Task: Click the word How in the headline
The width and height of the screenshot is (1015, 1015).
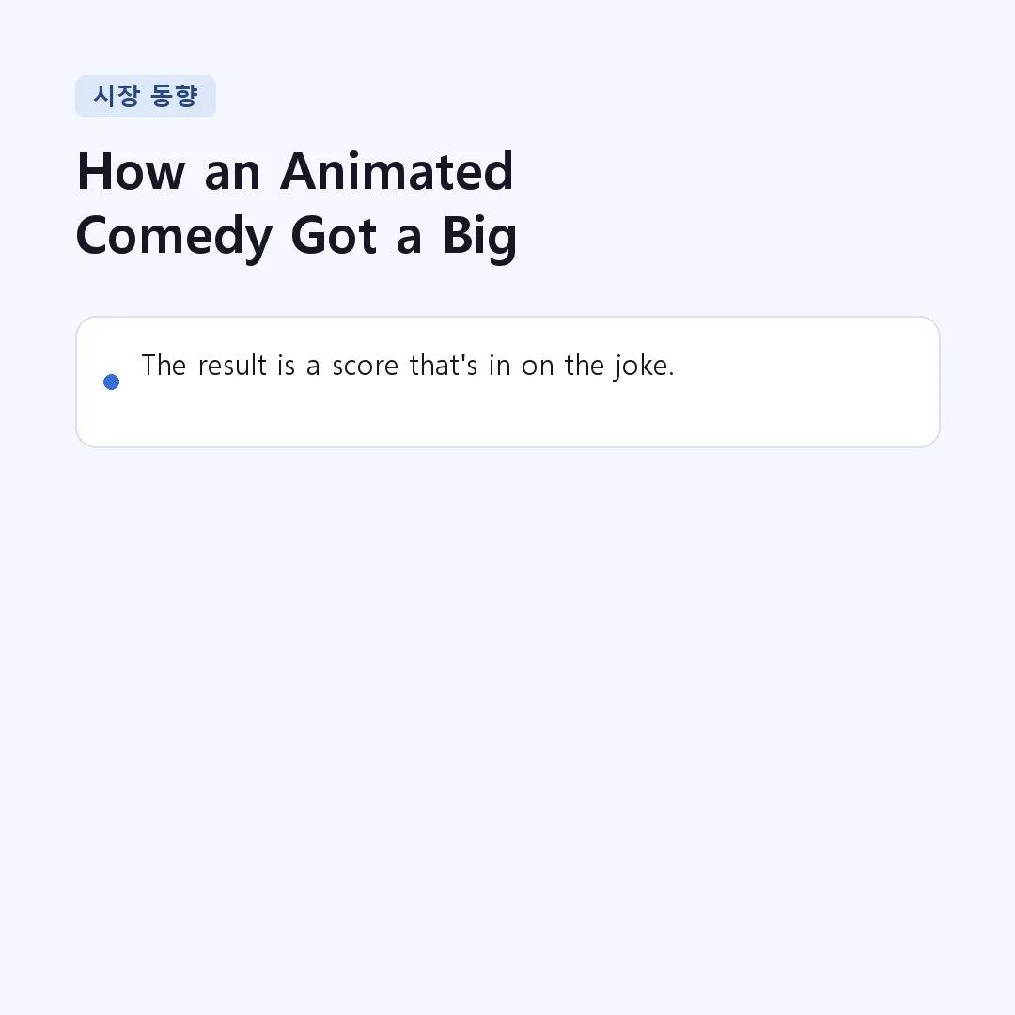Action: click(x=132, y=172)
